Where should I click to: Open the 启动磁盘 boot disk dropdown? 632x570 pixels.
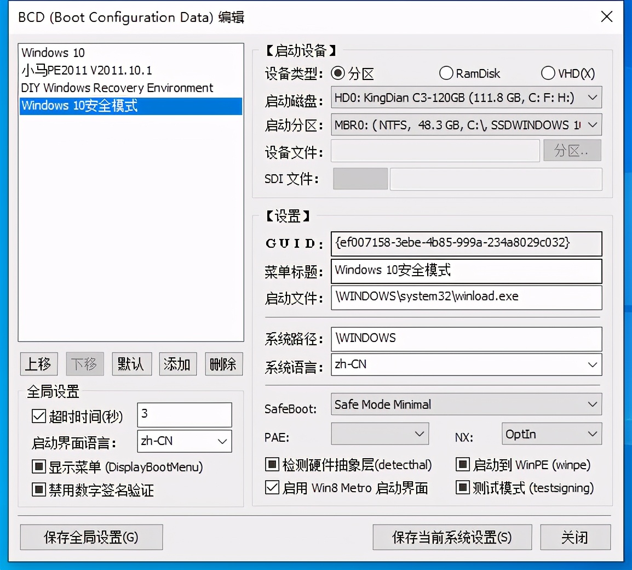click(592, 97)
